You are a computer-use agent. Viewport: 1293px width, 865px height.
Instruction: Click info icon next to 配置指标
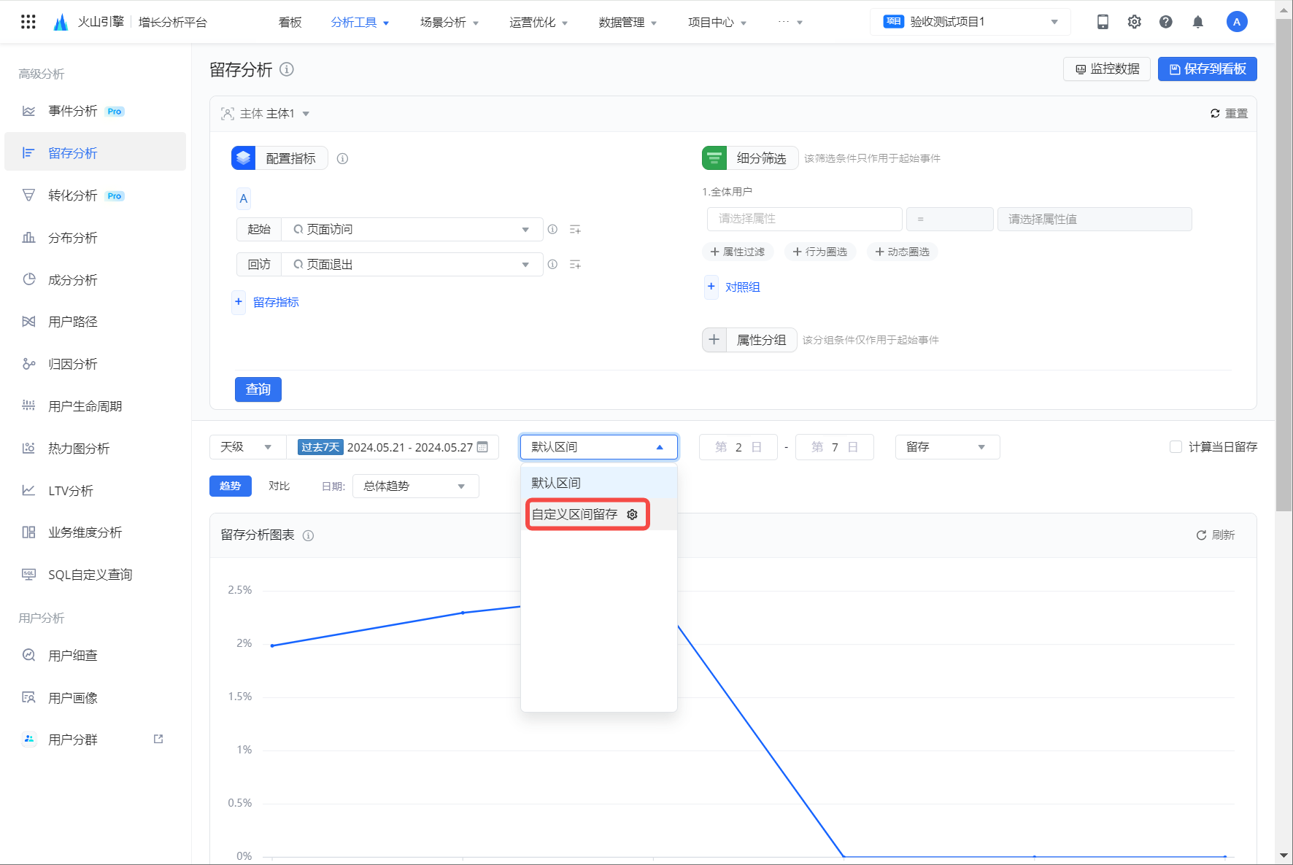[x=342, y=158]
